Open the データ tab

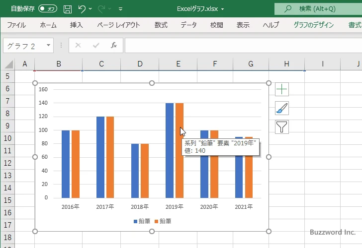coord(188,25)
